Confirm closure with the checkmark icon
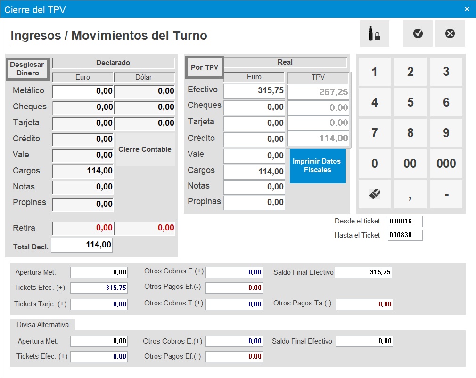This screenshot has height=378, width=476. coord(418,33)
